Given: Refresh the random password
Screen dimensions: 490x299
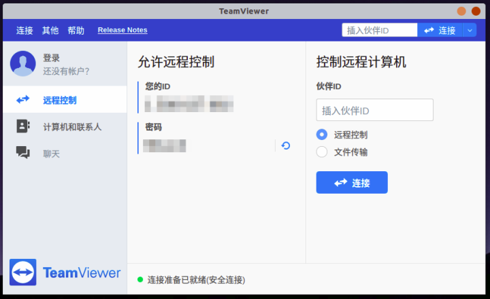Looking at the screenshot, I should 286,145.
